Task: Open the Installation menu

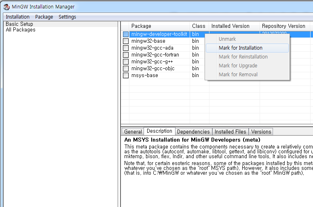Action: (x=17, y=17)
